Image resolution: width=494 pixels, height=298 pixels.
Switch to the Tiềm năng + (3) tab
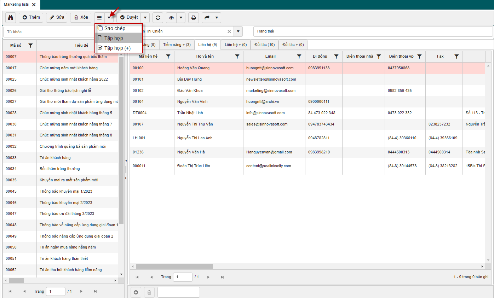click(177, 45)
